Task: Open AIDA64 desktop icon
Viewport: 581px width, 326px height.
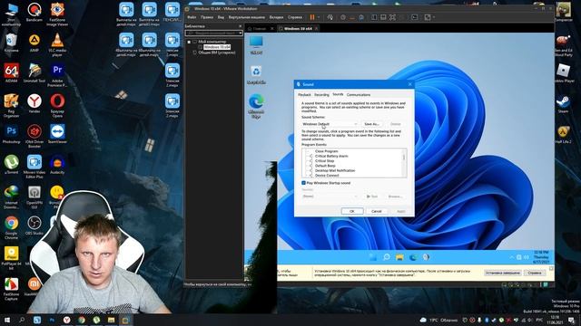Action: coord(11,72)
